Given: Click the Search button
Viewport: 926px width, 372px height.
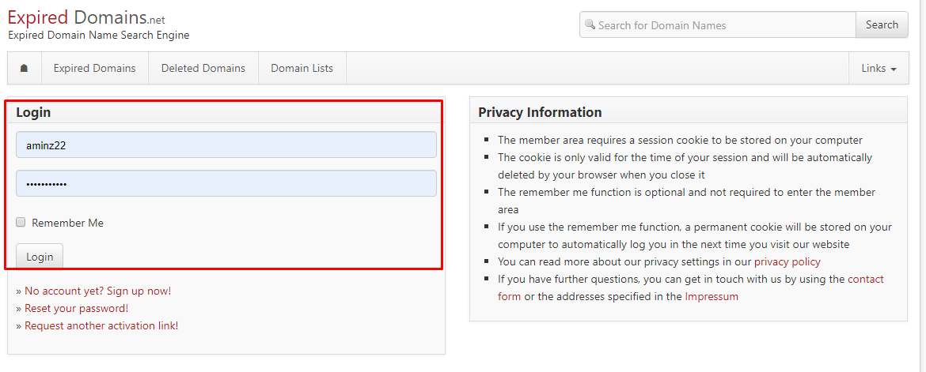Looking at the screenshot, I should click(x=882, y=24).
